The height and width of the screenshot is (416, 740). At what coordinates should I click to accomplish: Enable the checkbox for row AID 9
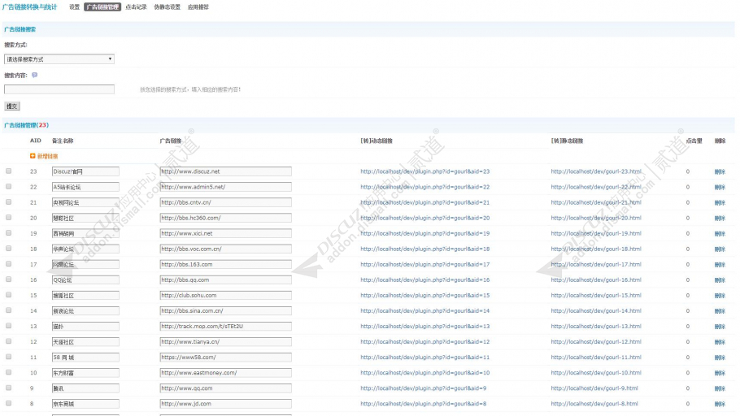point(8,388)
